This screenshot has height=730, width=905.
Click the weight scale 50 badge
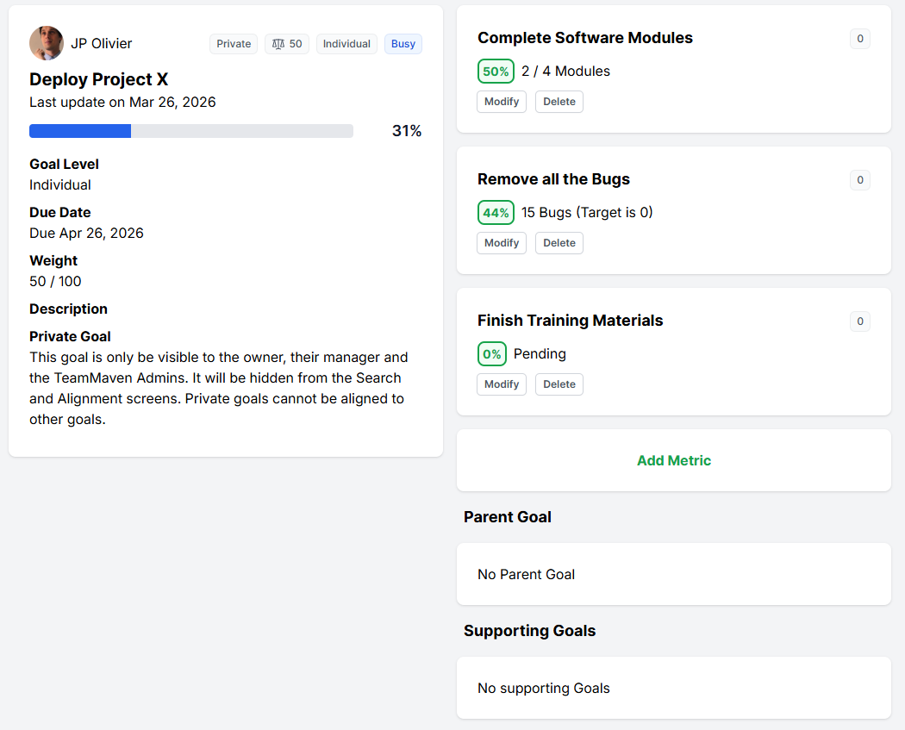[287, 44]
